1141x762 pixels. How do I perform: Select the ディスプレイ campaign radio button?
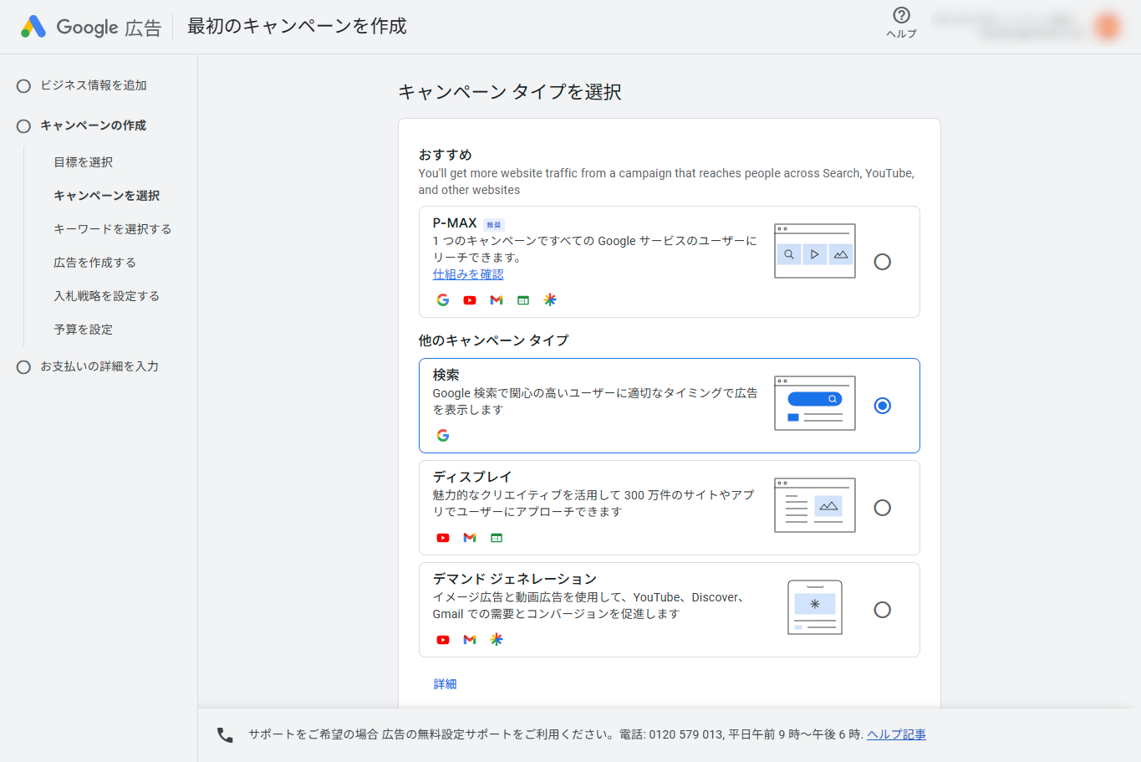(x=883, y=508)
